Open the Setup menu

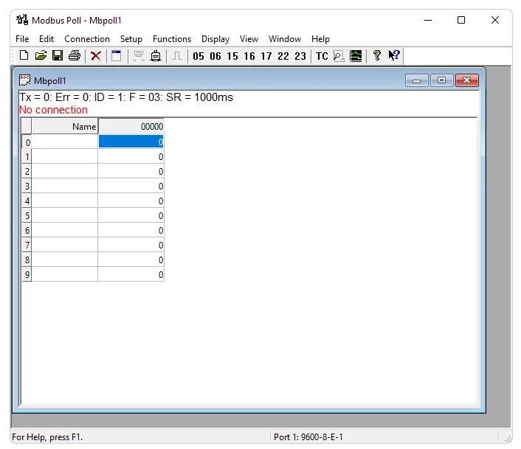click(131, 39)
